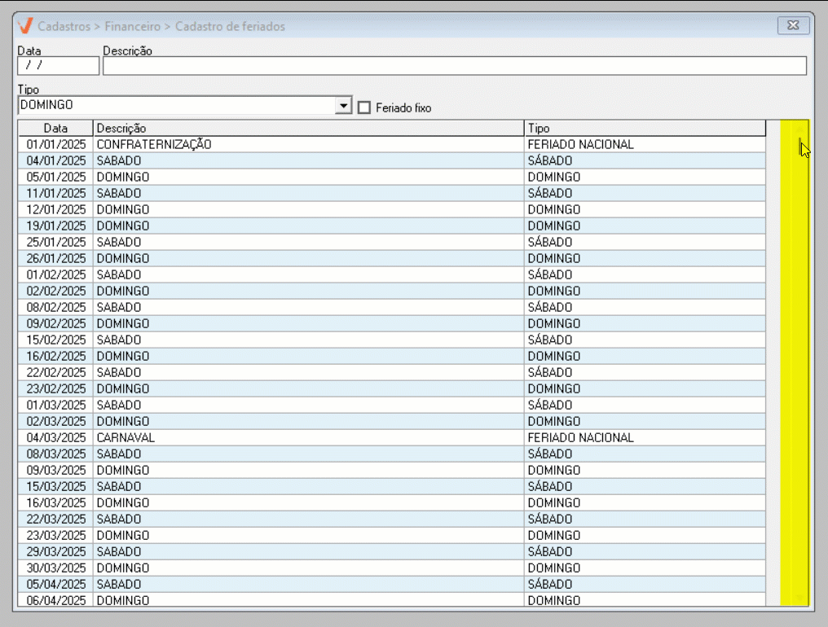Click the Descrição column header
The image size is (828, 627).
click(308, 128)
